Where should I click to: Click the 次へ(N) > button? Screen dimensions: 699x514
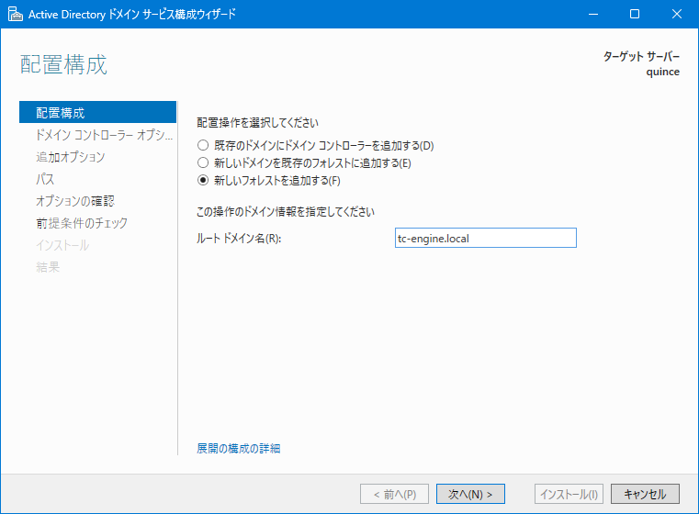pyautogui.click(x=470, y=494)
